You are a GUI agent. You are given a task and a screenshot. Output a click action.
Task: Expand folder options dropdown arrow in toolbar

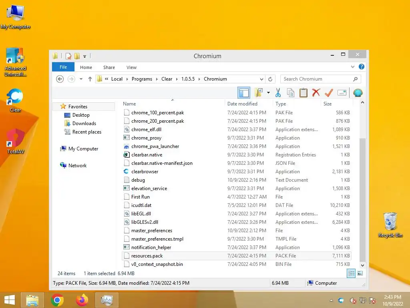point(268,93)
